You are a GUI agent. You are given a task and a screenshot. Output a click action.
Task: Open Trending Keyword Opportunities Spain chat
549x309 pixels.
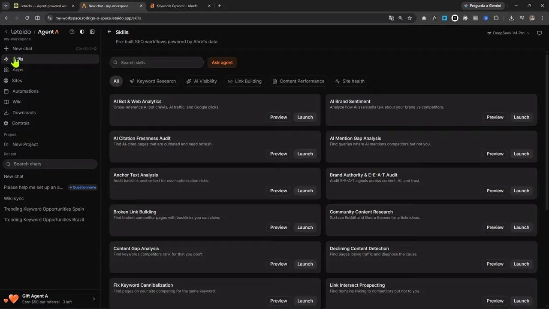click(x=44, y=209)
